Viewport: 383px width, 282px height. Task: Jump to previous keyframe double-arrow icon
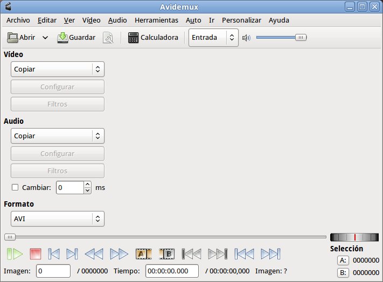94,254
